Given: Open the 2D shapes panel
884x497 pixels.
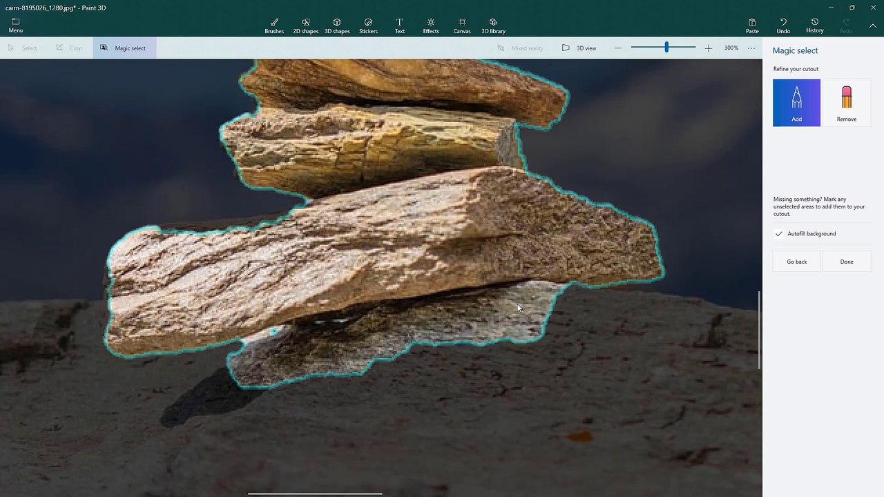Looking at the screenshot, I should (x=305, y=26).
